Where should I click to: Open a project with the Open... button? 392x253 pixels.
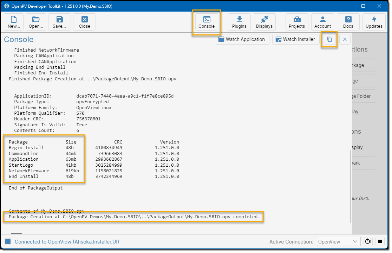pos(36,22)
